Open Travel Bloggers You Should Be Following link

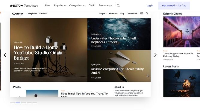[x=178, y=55]
